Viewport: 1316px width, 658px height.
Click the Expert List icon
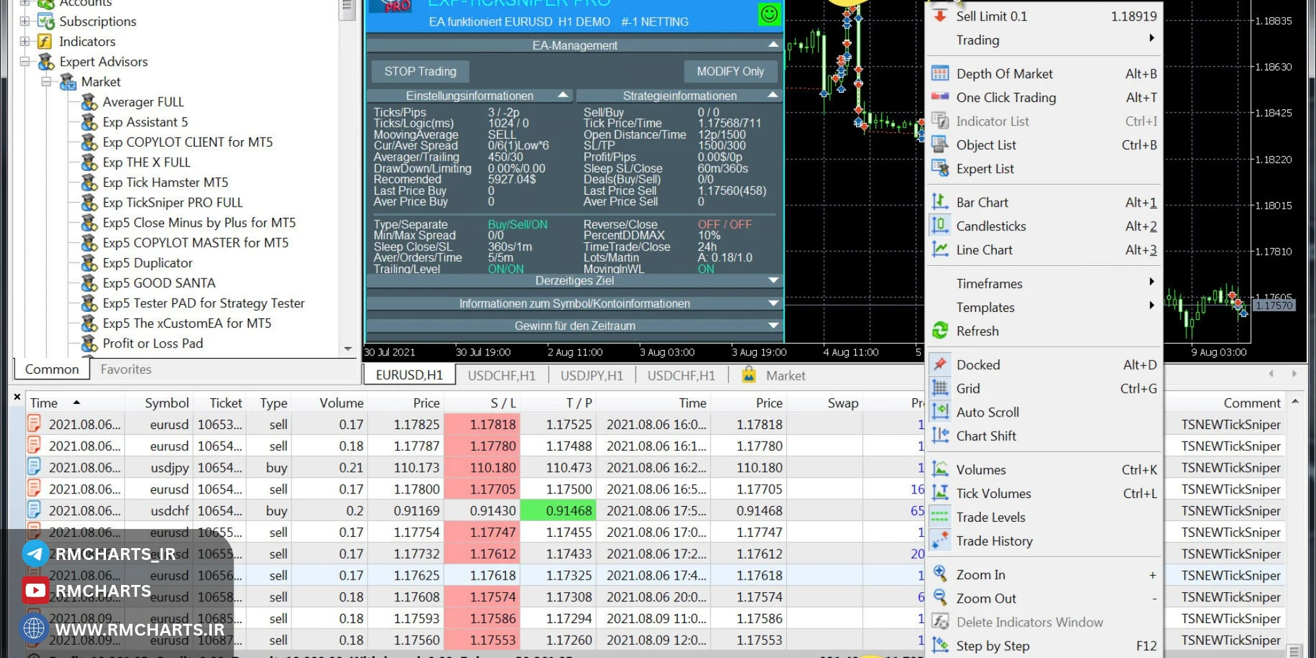pos(940,168)
